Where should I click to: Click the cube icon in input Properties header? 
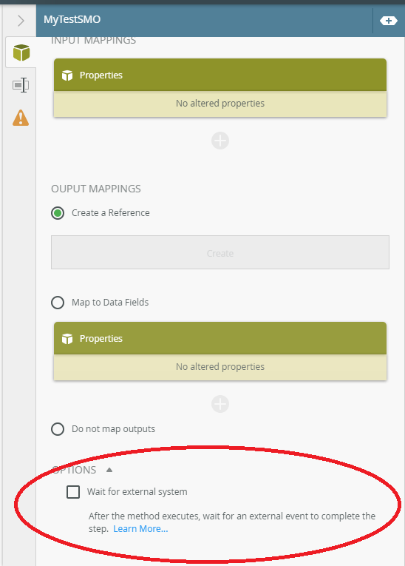67,75
